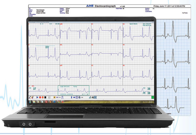
Task: Open the green spreadsheet icon on taskbar
Action: [42, 102]
